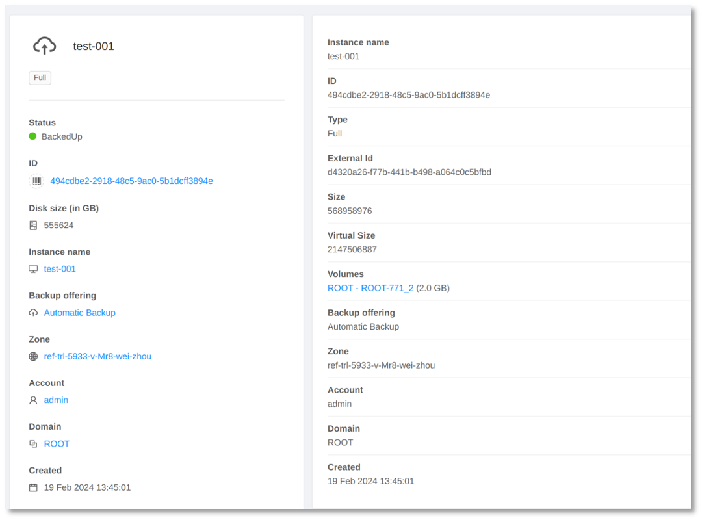702x520 pixels.
Task: Click the External Id value text
Action: tap(409, 172)
